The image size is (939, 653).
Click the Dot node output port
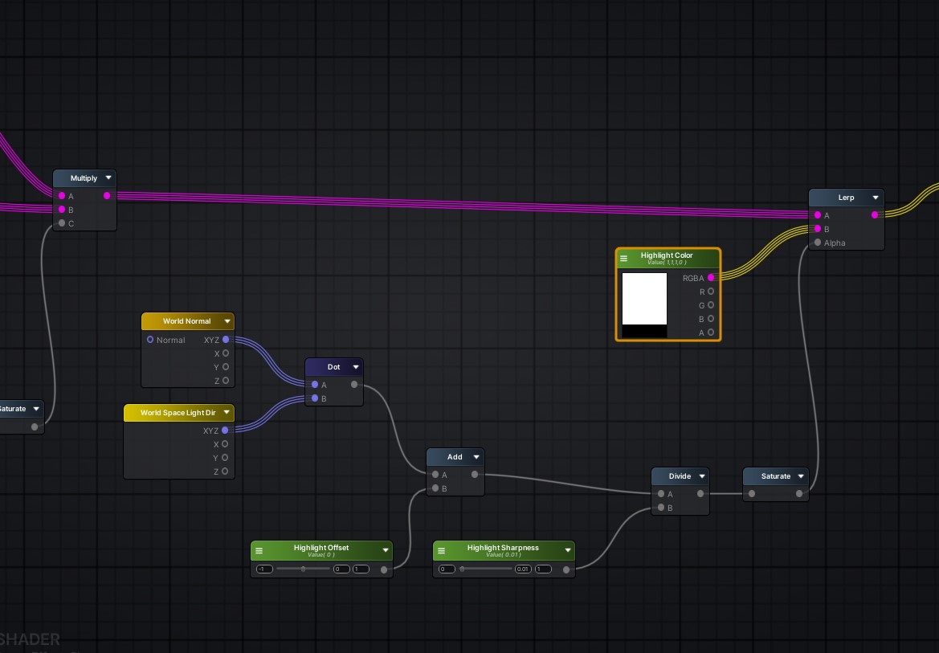click(354, 385)
